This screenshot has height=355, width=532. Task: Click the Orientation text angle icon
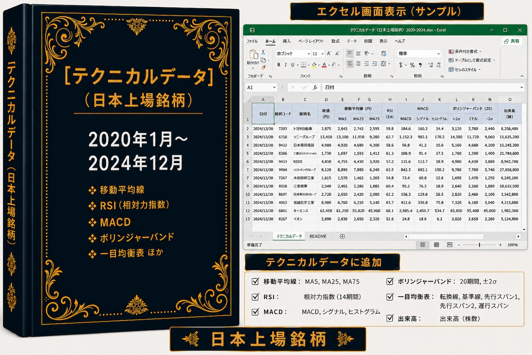tap(367, 54)
